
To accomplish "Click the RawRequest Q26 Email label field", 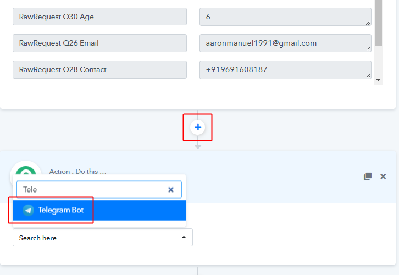I will tap(99, 43).
